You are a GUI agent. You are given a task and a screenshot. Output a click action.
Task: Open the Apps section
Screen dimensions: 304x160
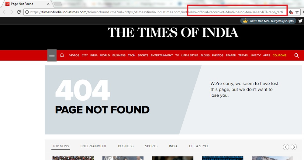click(x=267, y=55)
